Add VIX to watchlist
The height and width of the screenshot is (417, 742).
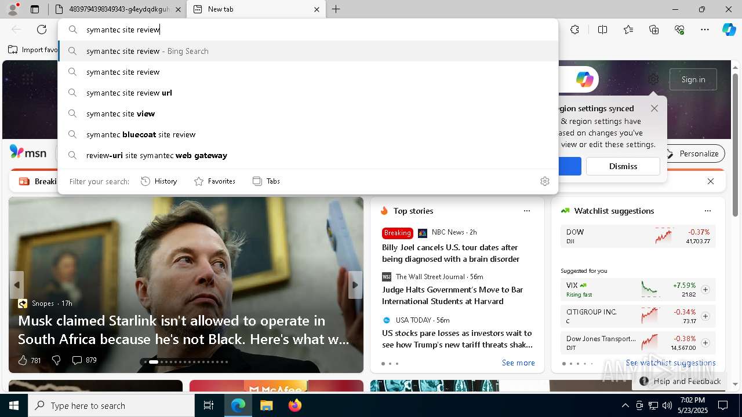pos(705,290)
